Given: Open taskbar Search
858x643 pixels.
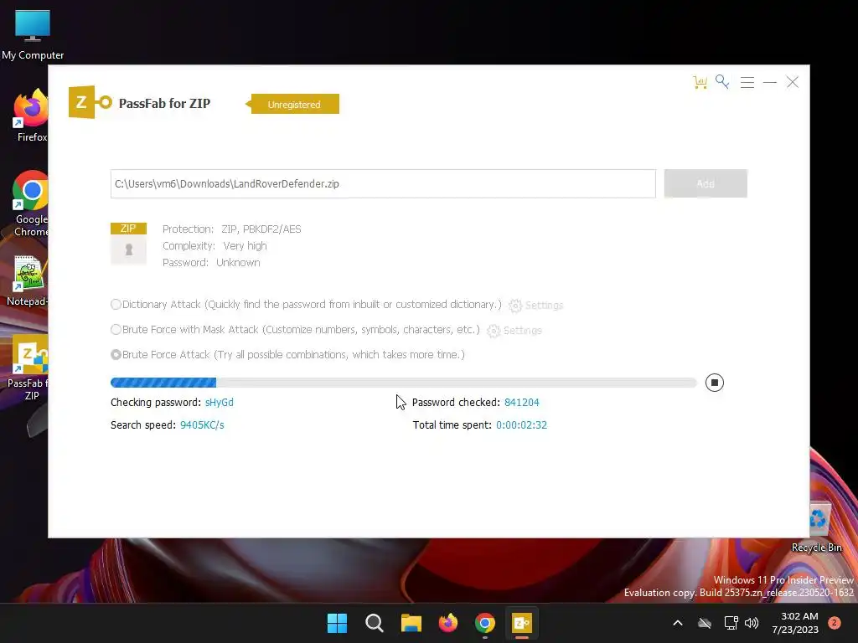Looking at the screenshot, I should [x=375, y=623].
